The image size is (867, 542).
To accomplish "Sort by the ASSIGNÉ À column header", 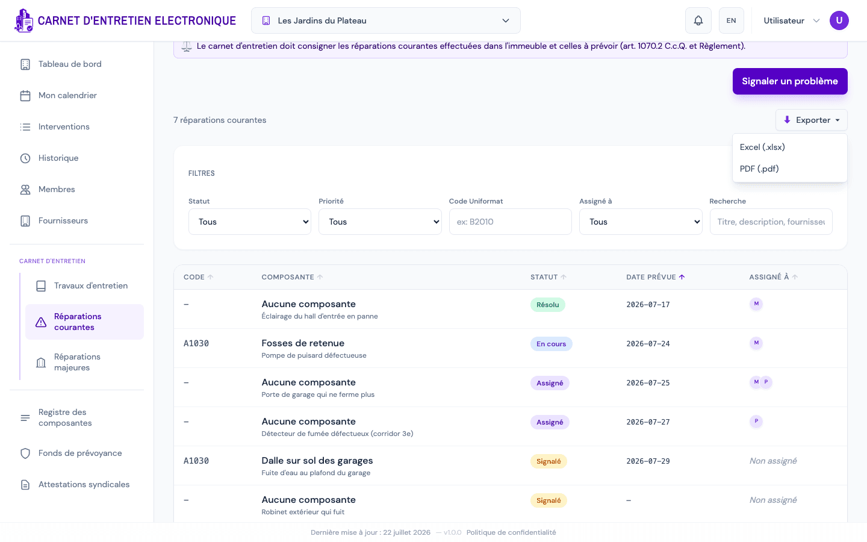I will coord(774,277).
